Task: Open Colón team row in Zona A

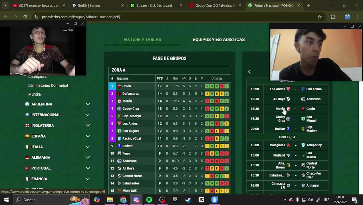Action: 170,86
